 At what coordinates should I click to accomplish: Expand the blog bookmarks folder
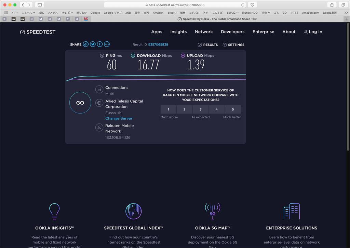coord(172,13)
